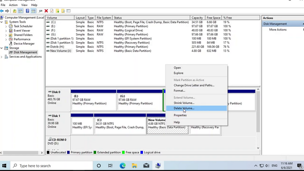Expand the Event Viewer node
Viewport: 304px width, 171px height.
6,31
